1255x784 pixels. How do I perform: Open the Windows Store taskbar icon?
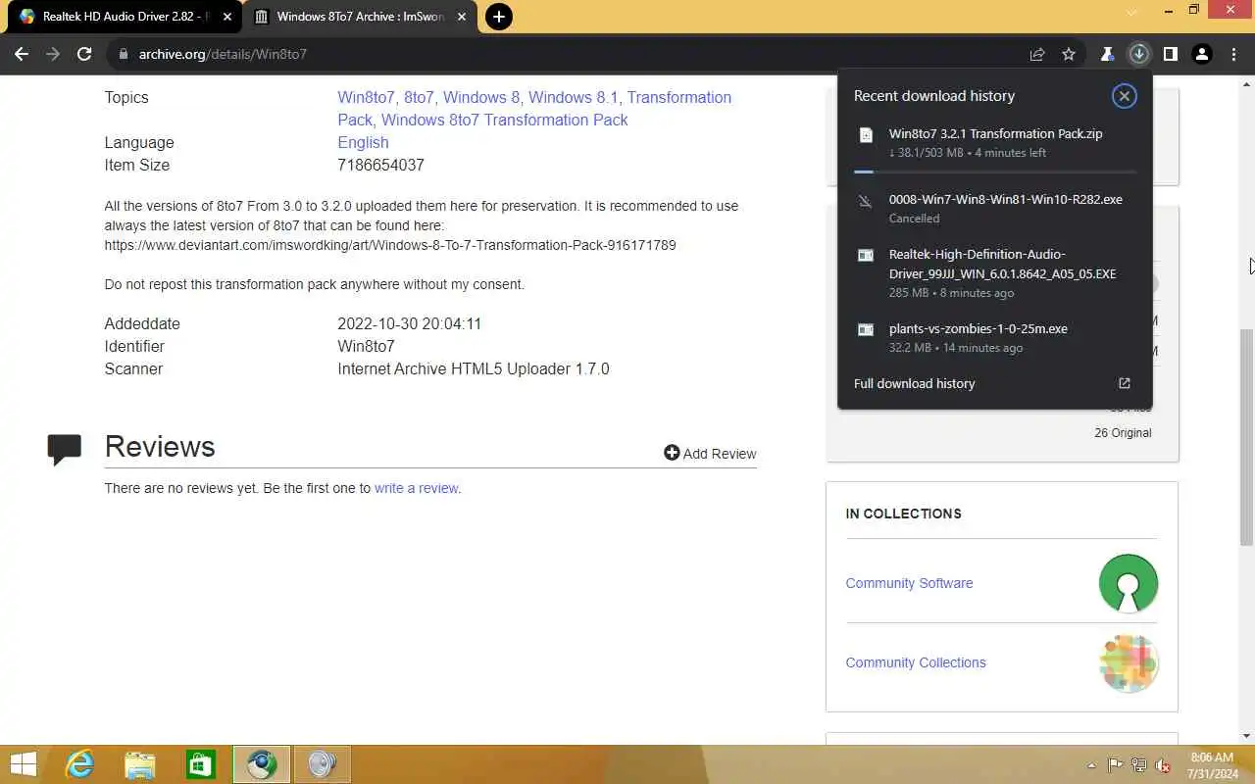click(x=201, y=764)
